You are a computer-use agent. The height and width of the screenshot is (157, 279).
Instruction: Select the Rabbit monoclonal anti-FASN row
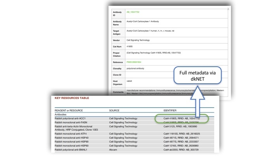click(69, 122)
